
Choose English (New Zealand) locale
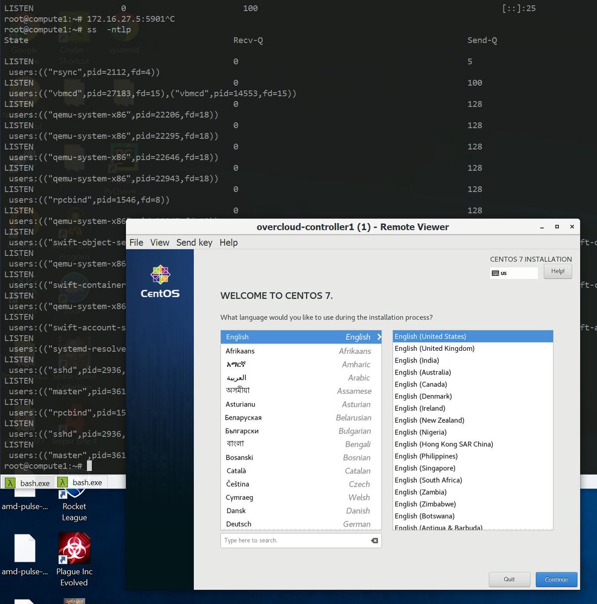tap(473, 420)
